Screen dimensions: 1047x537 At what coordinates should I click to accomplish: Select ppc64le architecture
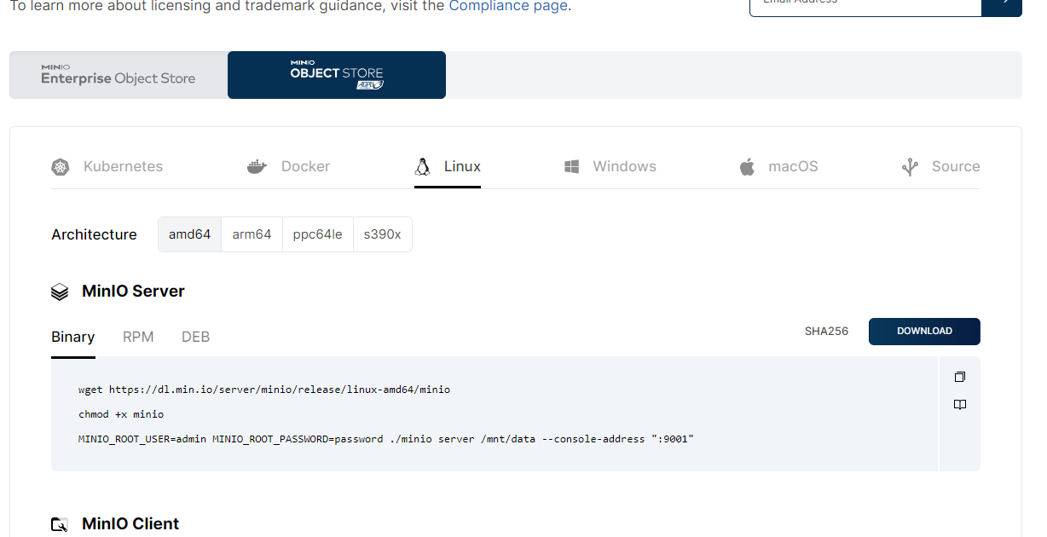tap(317, 234)
